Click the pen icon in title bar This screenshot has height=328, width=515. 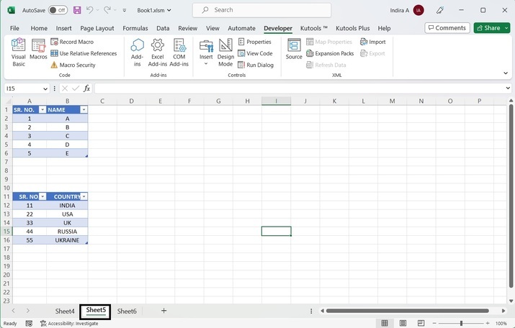coord(440,10)
